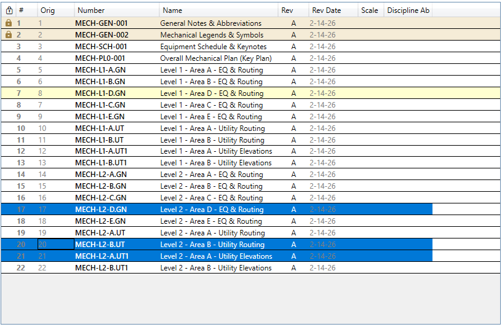Select sheet number MECH-L1-A.UT1

coord(101,151)
